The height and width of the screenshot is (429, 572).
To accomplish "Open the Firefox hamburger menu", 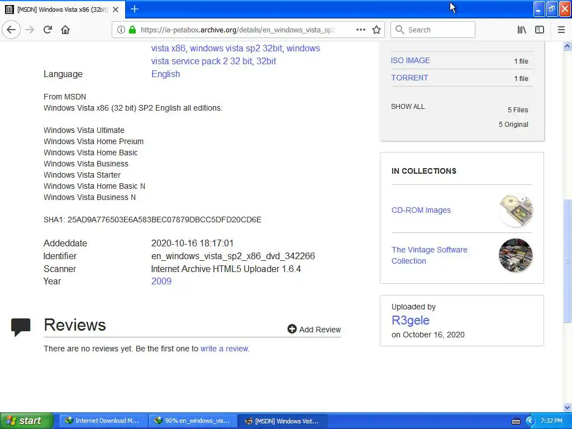I will coord(561,30).
